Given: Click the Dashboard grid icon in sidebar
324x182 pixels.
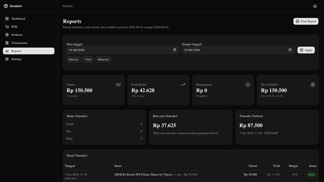Looking at the screenshot, I should (7, 18).
